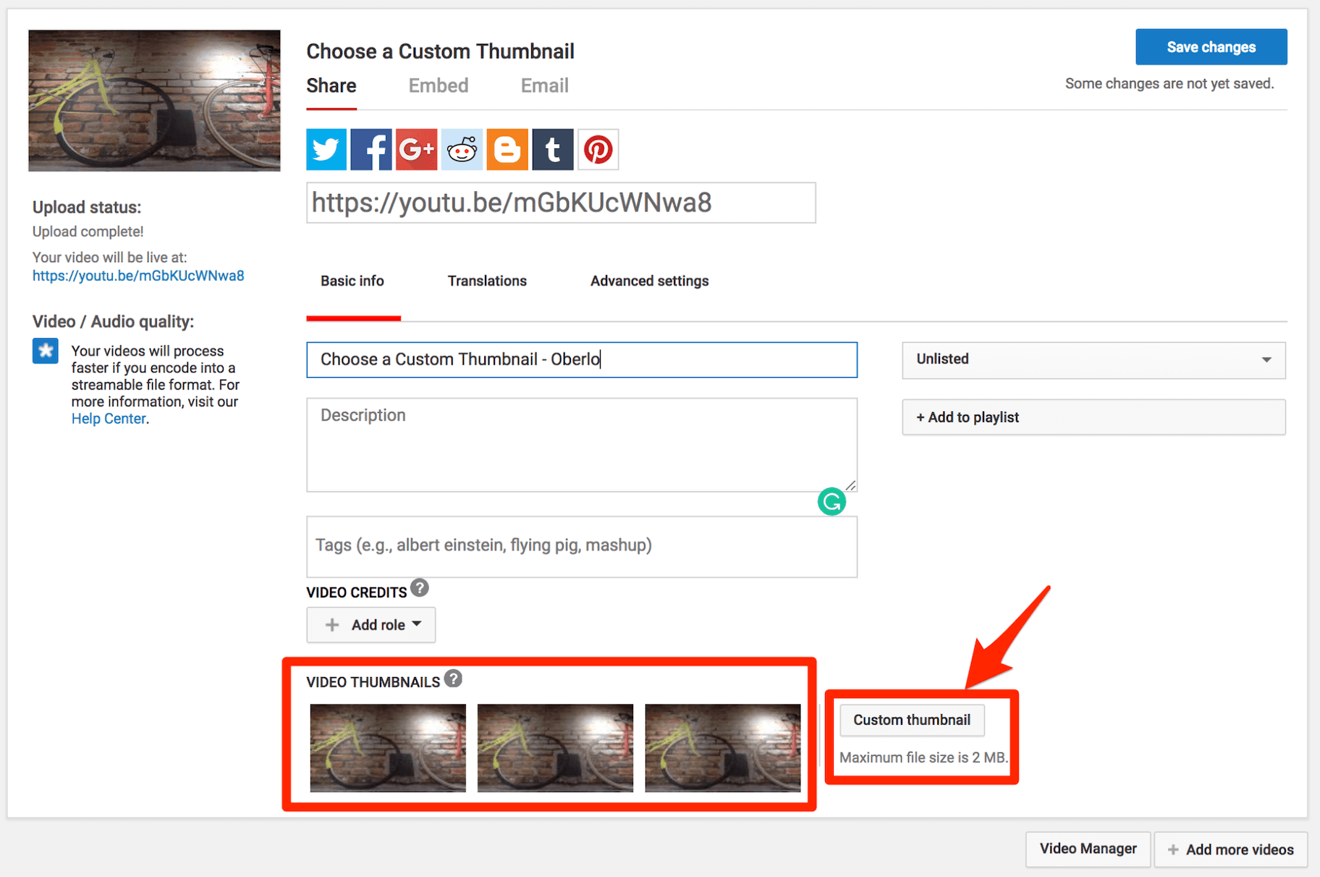This screenshot has width=1320, height=877.
Task: Open the Translations tab
Action: 487,281
